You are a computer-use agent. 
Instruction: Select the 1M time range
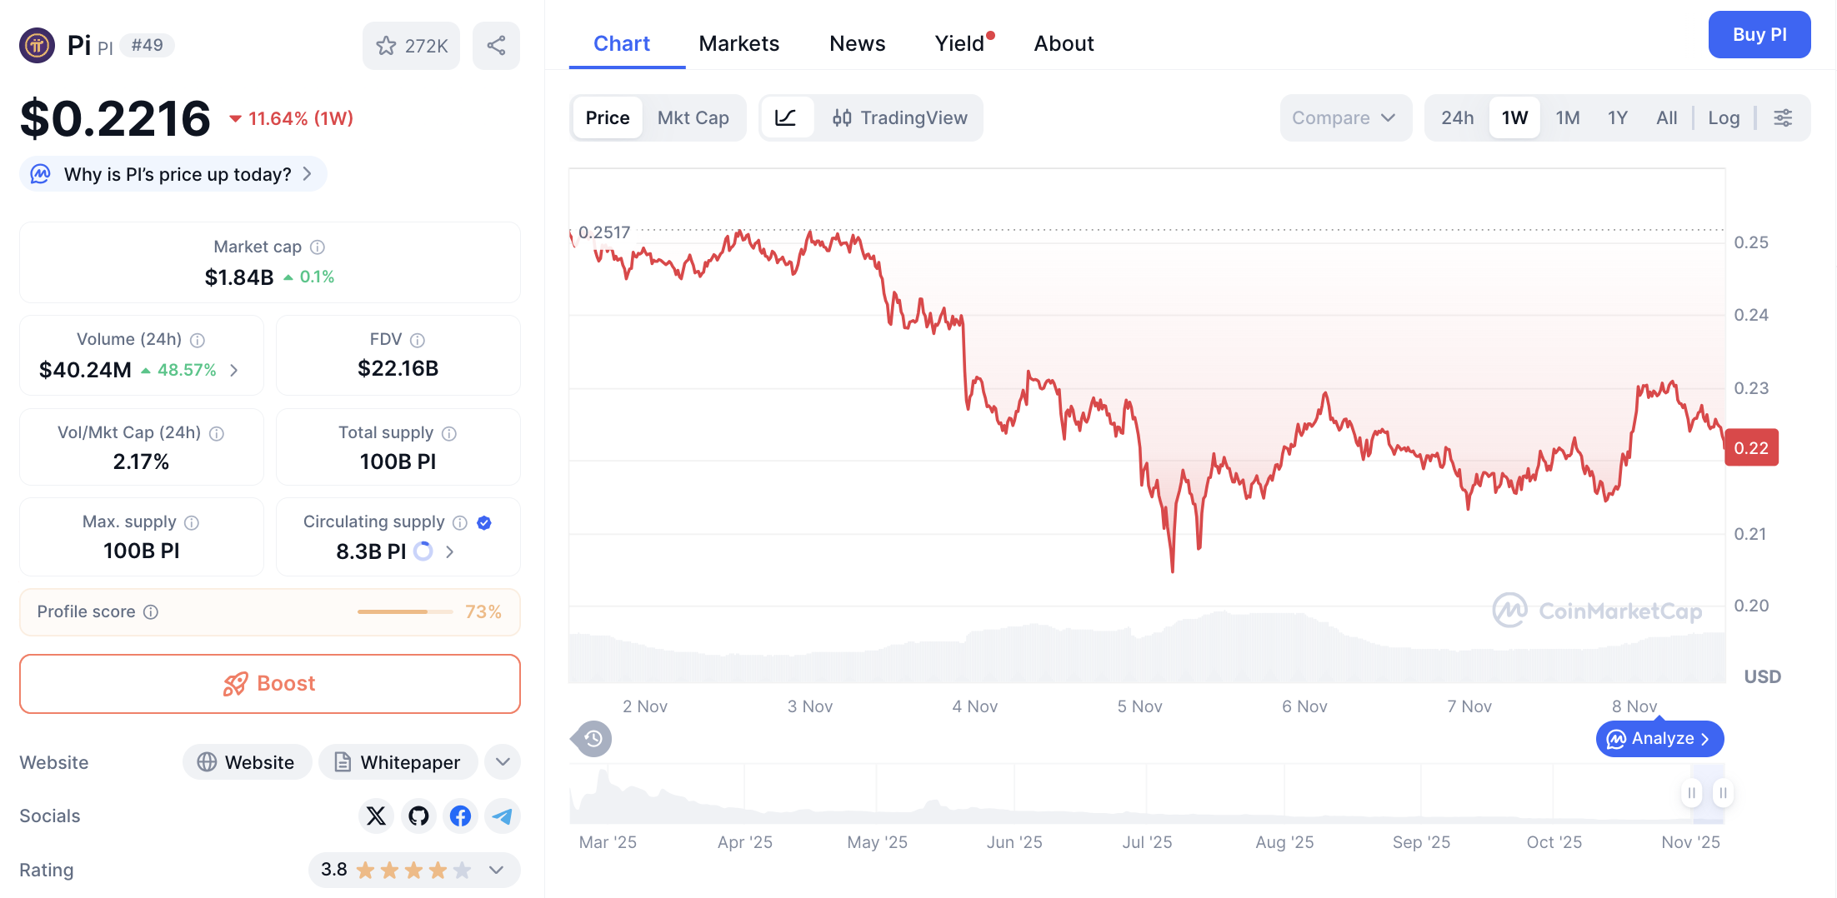pos(1567,117)
